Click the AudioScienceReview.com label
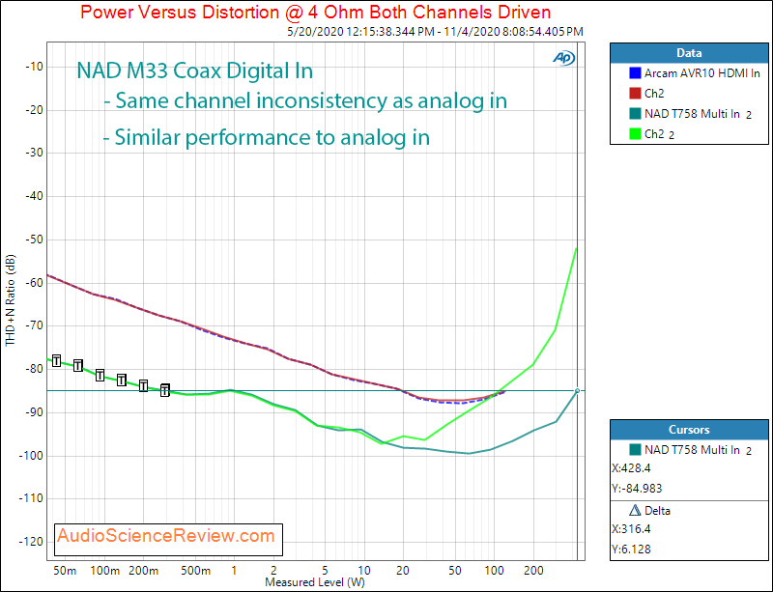The width and height of the screenshot is (773, 592). pos(168,539)
